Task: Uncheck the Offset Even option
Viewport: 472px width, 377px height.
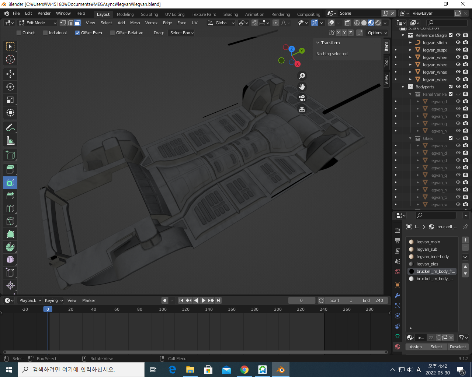Action: pos(77,33)
